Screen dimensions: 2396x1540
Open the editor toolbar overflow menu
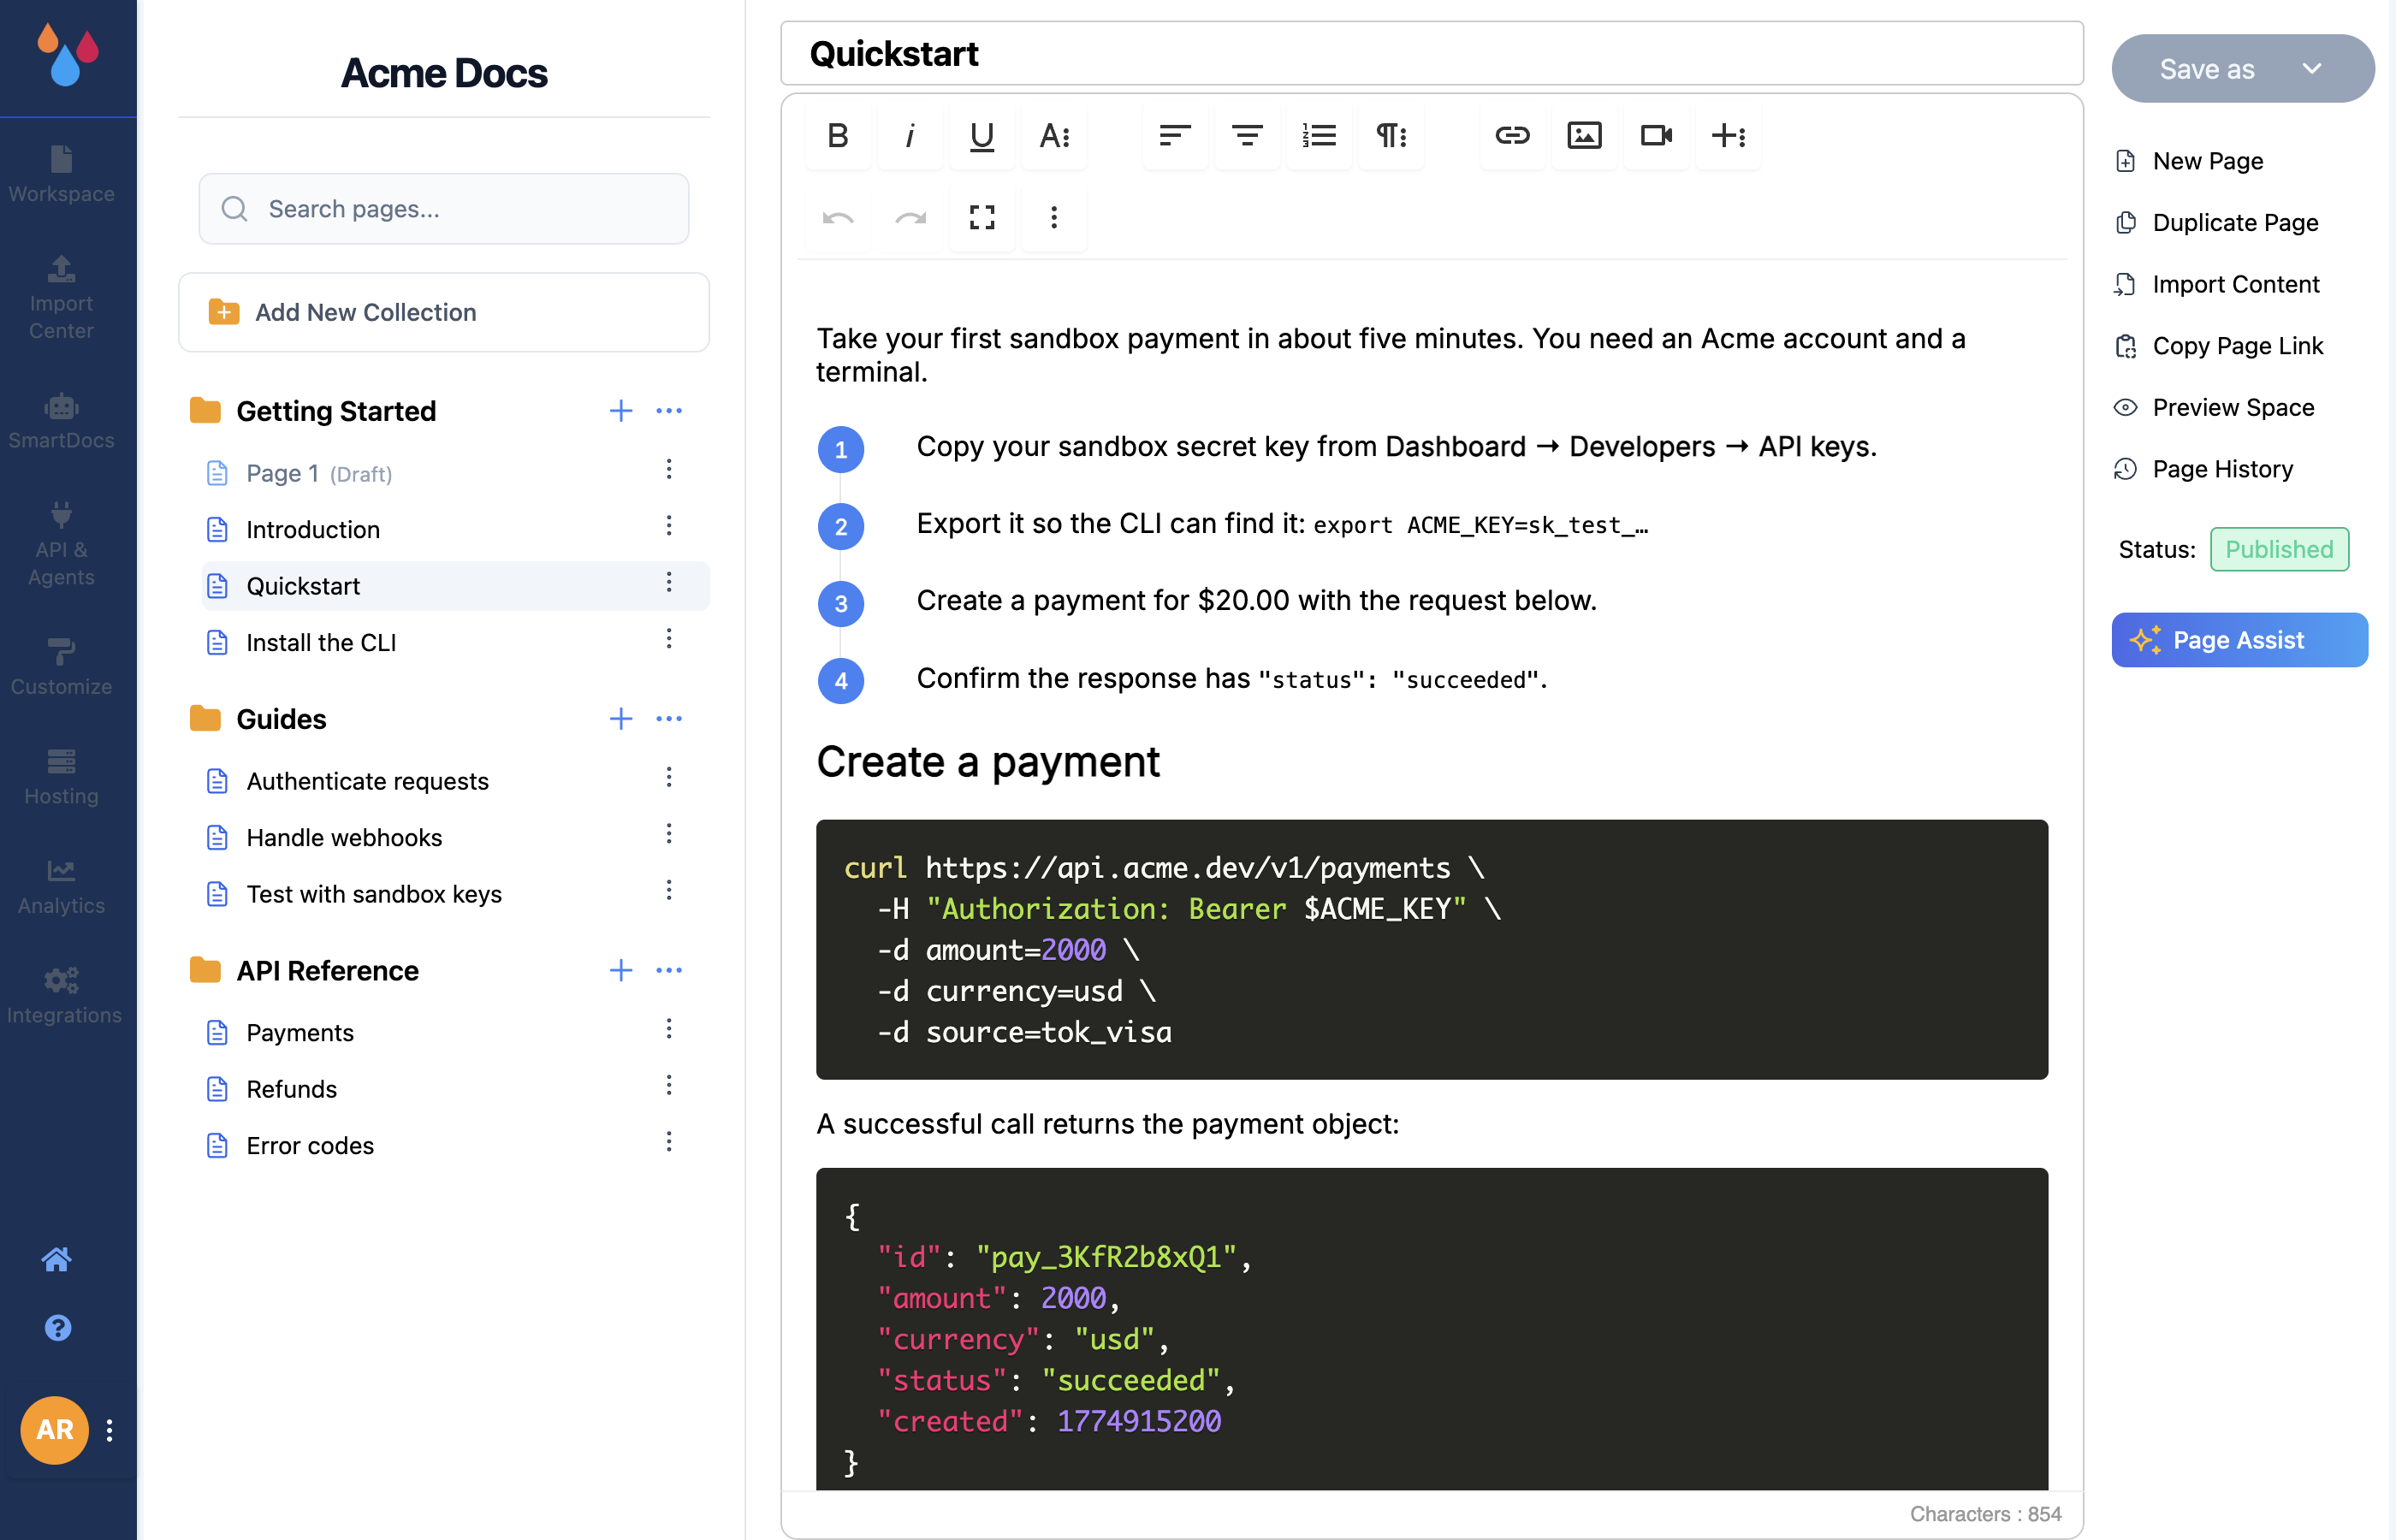coord(1054,217)
